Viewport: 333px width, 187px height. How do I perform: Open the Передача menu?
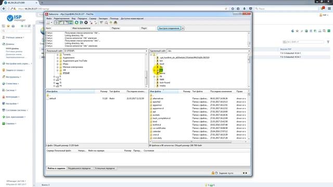[x=82, y=19]
